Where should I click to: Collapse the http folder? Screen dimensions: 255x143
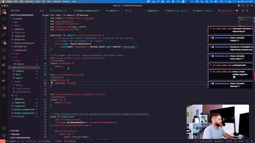18,60
